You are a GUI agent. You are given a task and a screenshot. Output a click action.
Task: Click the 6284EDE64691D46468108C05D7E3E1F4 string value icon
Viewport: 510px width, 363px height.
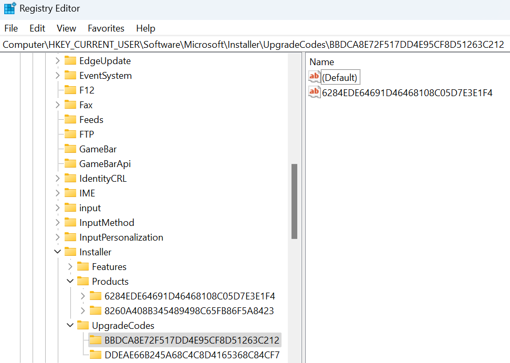pyautogui.click(x=314, y=93)
